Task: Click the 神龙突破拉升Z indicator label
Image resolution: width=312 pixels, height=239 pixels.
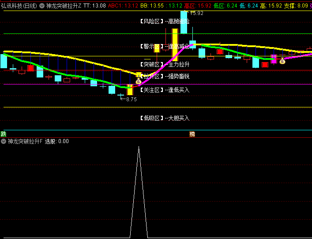Action: [64, 6]
